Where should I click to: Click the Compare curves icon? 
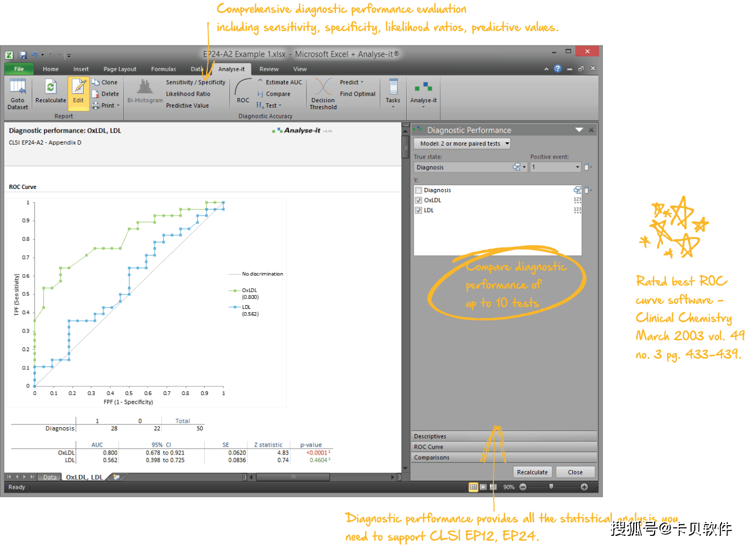tap(260, 94)
